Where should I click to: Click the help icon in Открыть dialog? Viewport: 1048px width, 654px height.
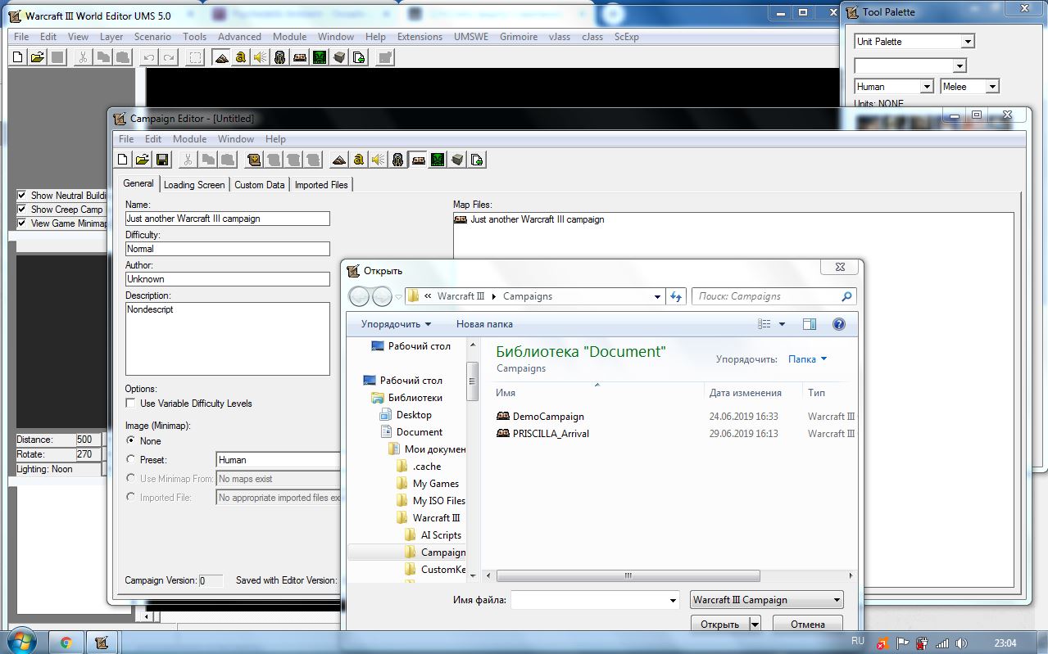coord(838,324)
